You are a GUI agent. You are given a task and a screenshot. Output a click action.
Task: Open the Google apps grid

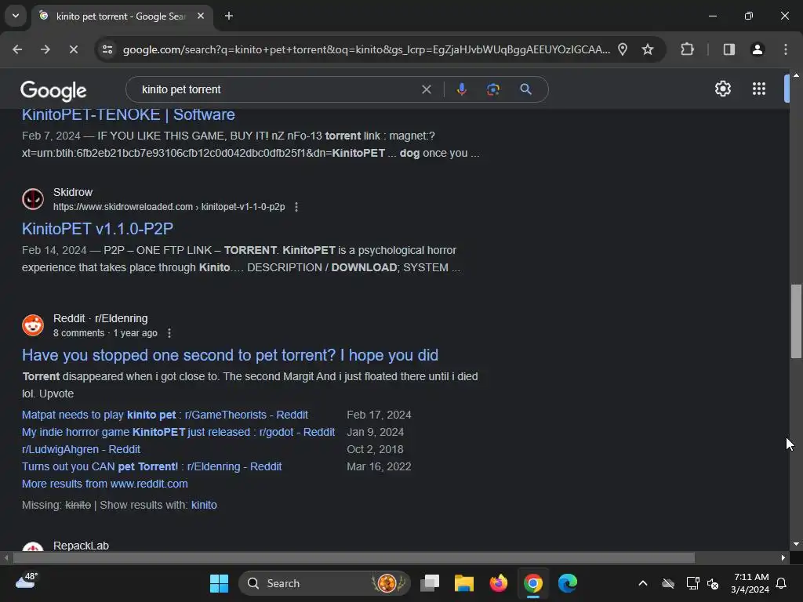pos(759,89)
